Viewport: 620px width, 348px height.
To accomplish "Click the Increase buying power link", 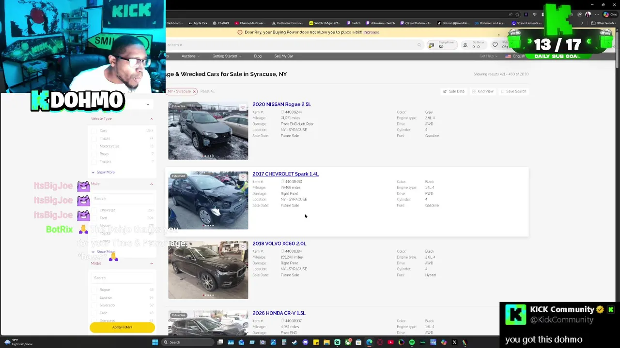I will tap(371, 32).
